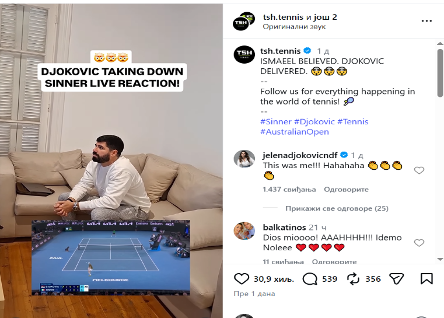Click the video reel to pause
The width and height of the screenshot is (444, 318).
(111, 160)
